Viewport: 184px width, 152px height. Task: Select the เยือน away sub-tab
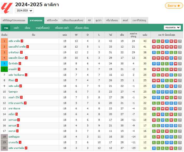[27, 28]
